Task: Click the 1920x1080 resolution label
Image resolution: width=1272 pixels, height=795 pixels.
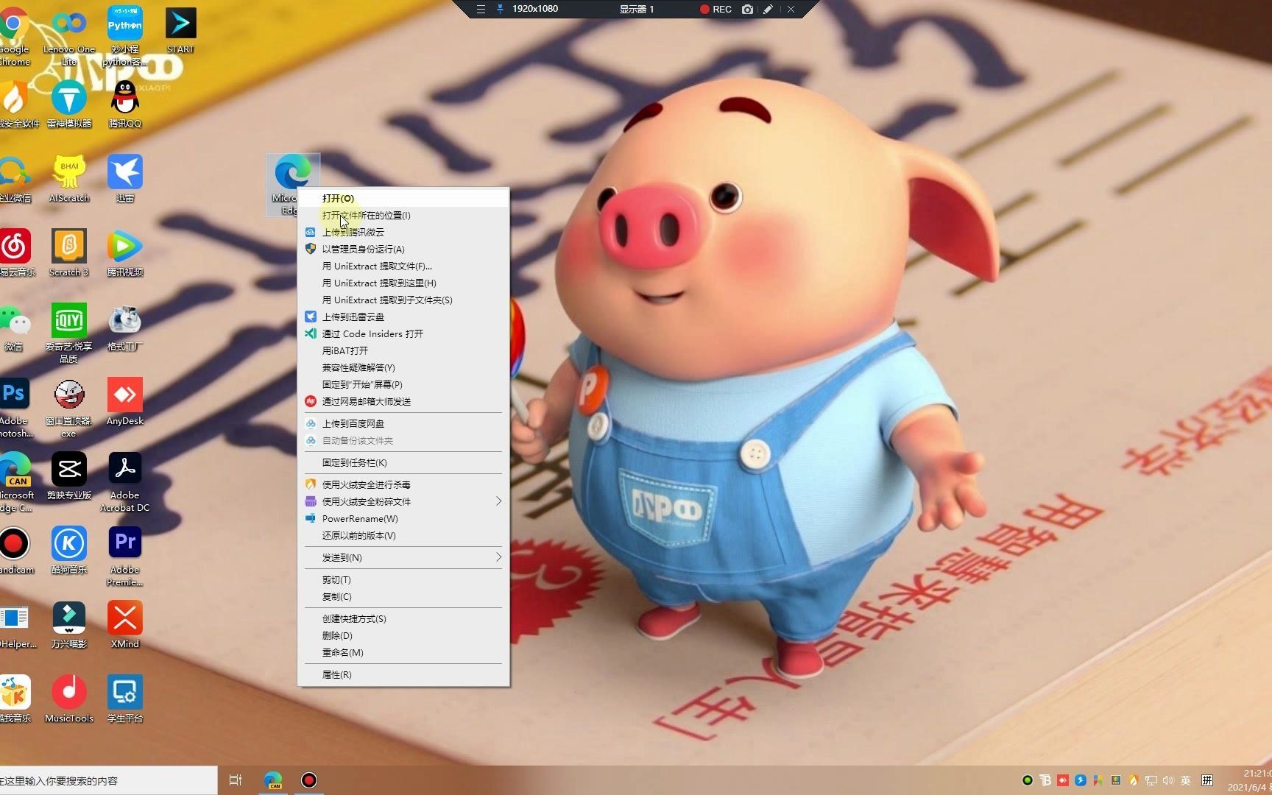Action: [x=535, y=9]
